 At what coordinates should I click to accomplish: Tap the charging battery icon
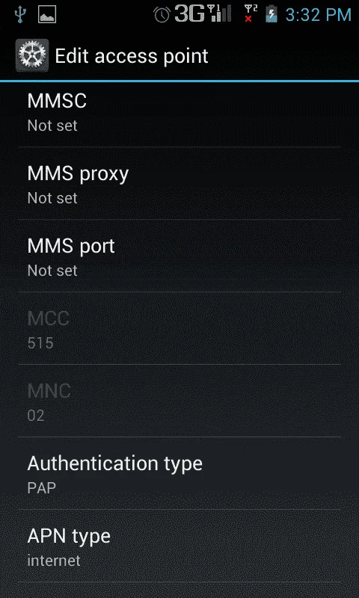271,14
